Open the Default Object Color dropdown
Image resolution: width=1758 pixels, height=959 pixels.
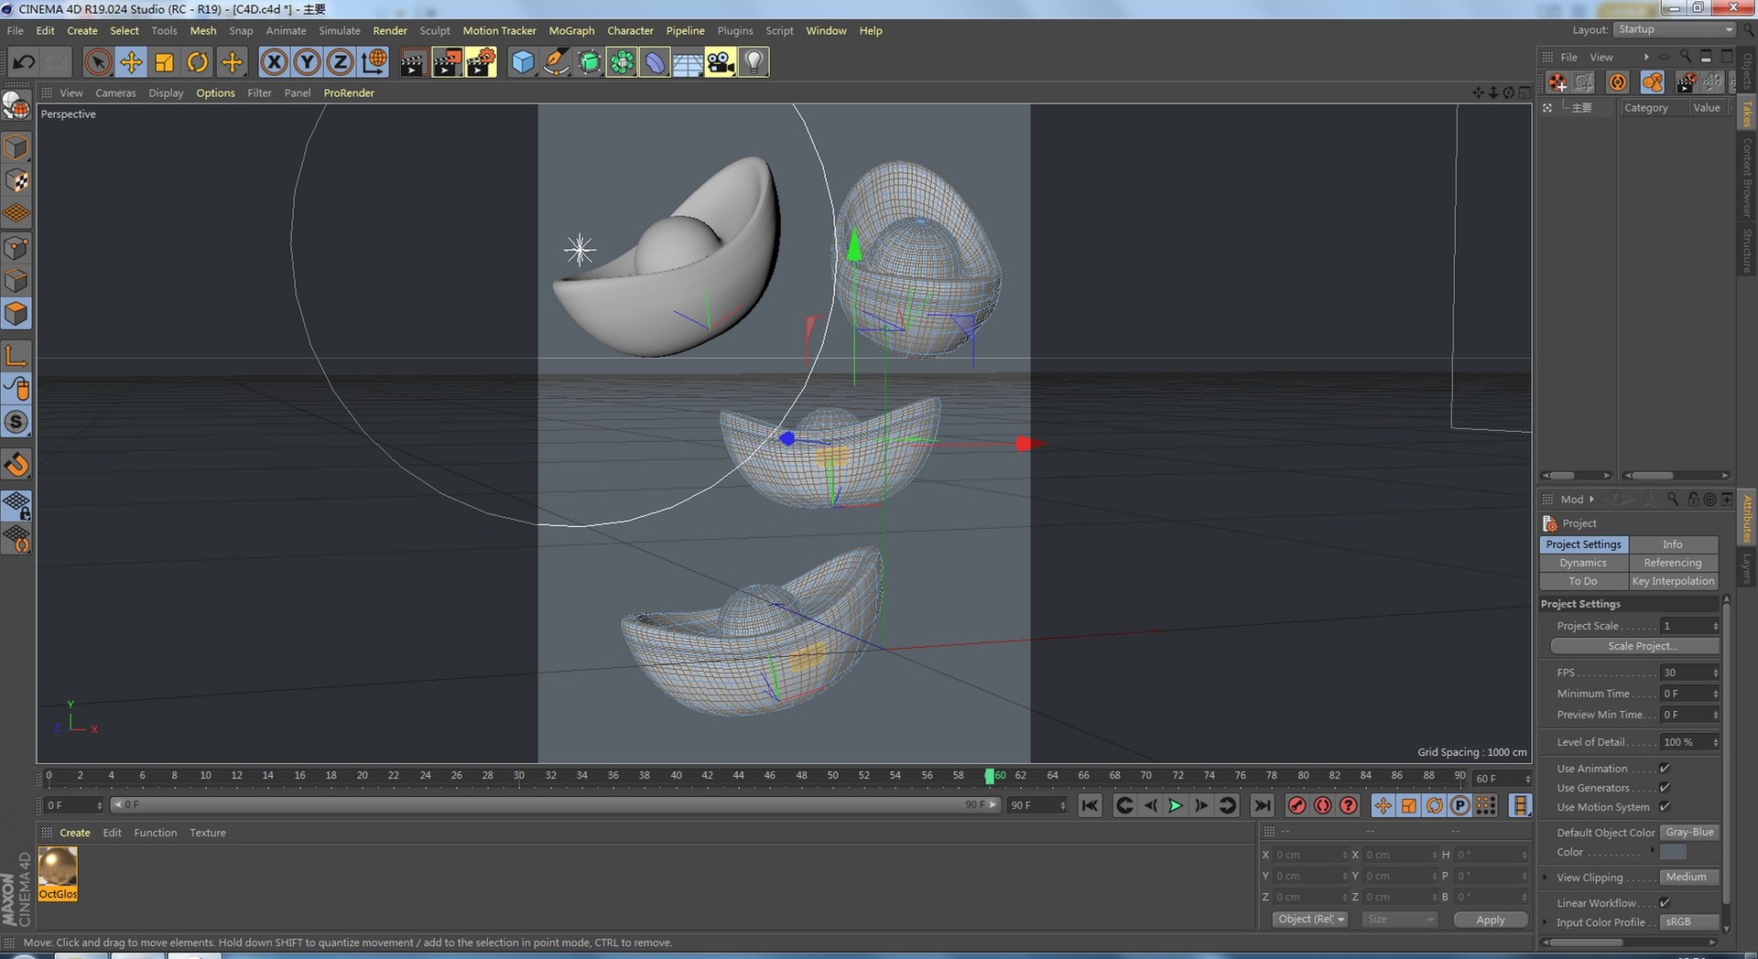click(1689, 833)
